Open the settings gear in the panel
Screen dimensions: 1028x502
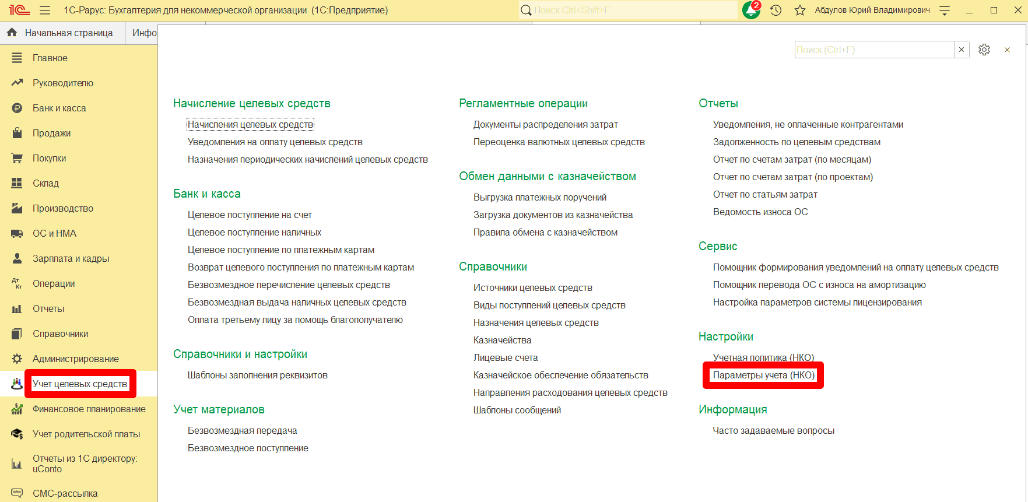[984, 50]
